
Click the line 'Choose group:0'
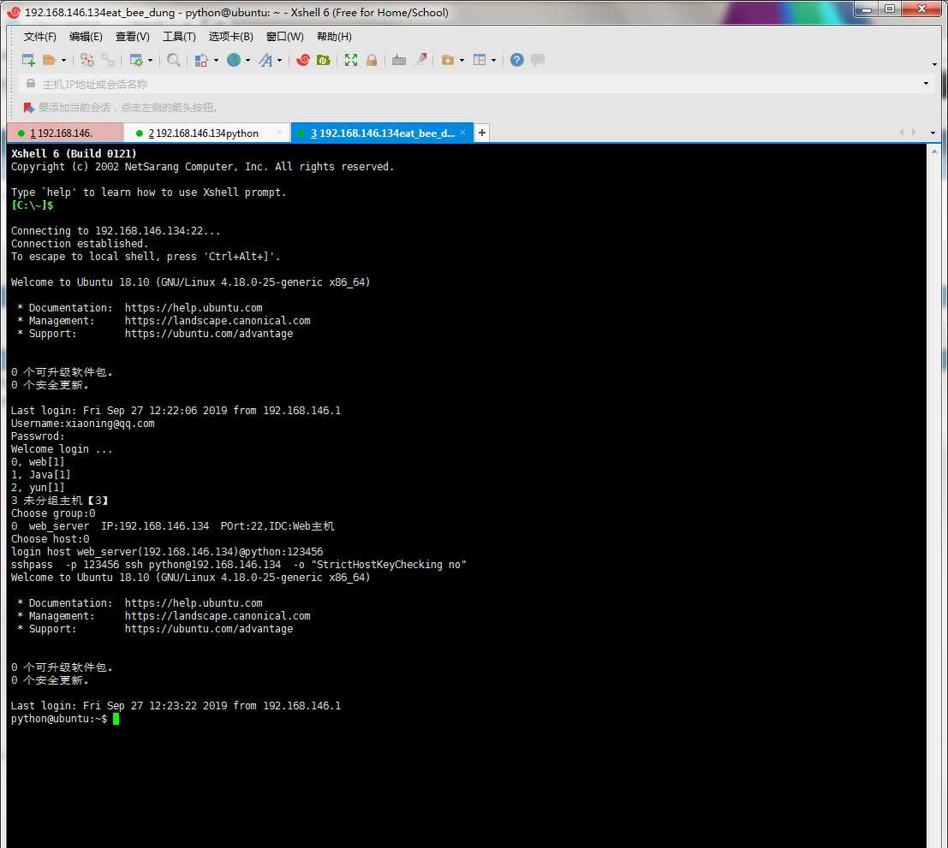53,513
